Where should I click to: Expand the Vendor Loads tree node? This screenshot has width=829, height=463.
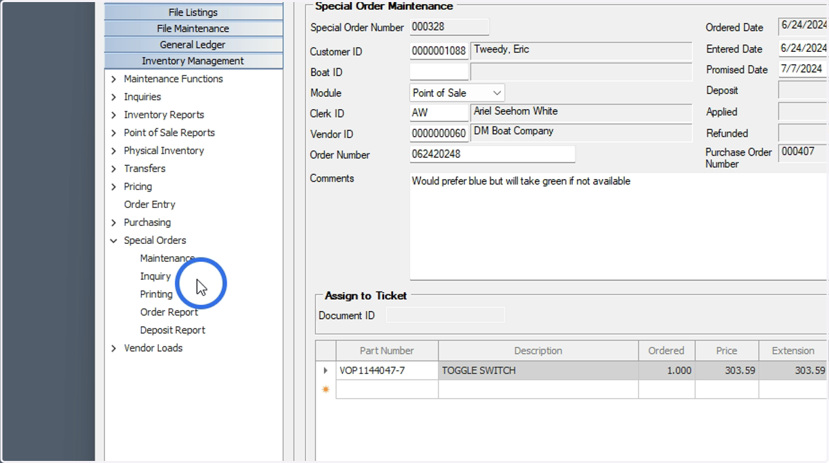pyautogui.click(x=114, y=348)
